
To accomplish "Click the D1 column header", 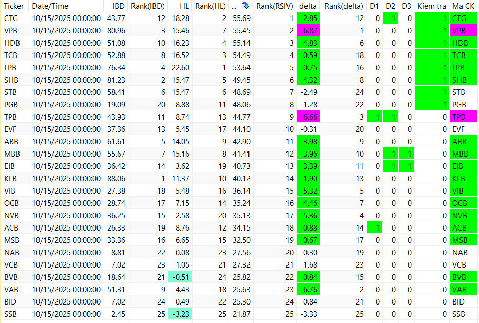I will tap(374, 6).
